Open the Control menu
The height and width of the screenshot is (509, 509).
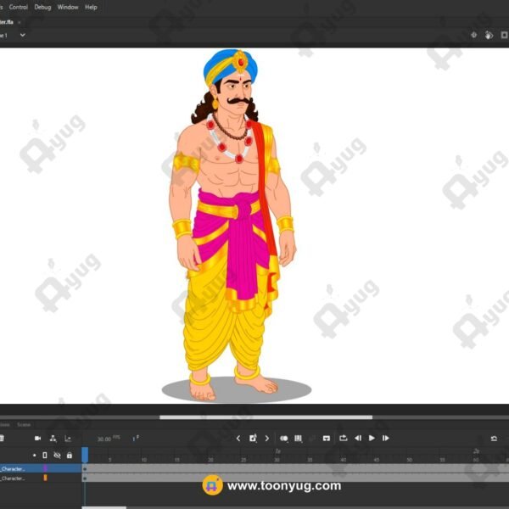(x=18, y=7)
